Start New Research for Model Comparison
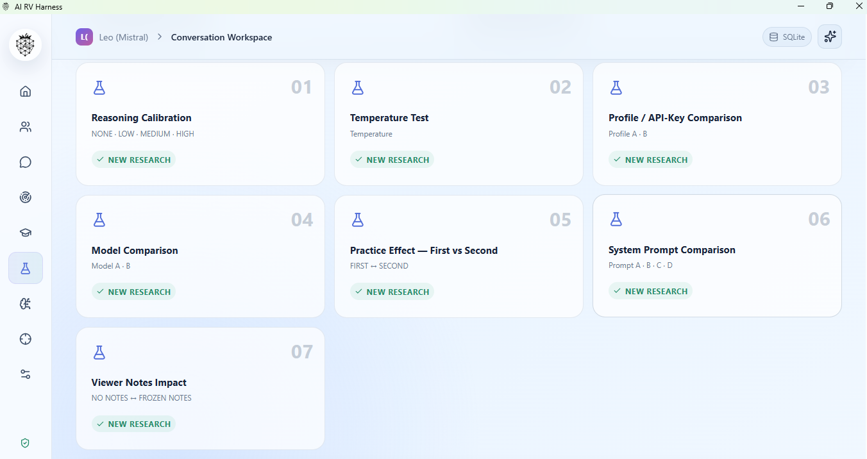 133,292
